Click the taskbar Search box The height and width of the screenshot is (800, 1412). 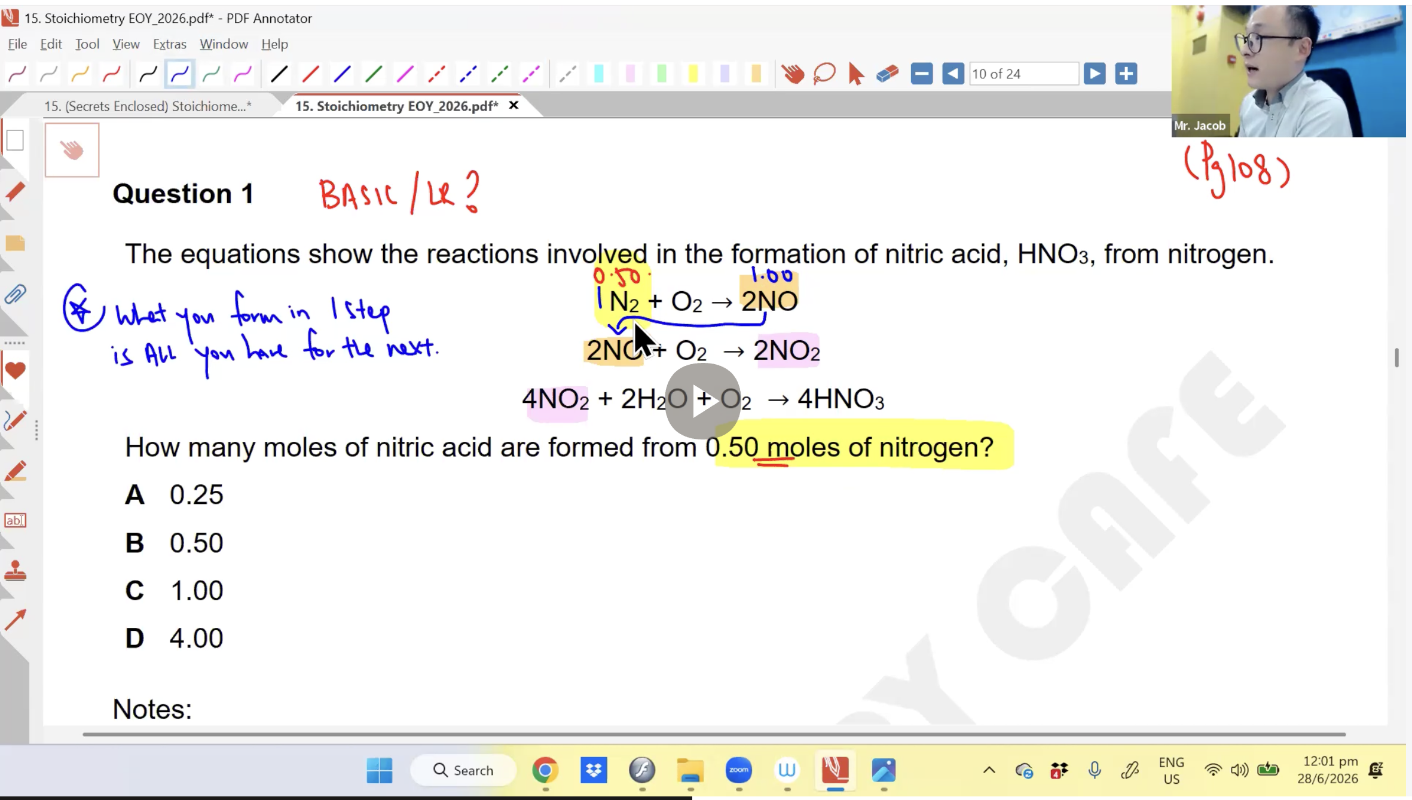pyautogui.click(x=463, y=770)
